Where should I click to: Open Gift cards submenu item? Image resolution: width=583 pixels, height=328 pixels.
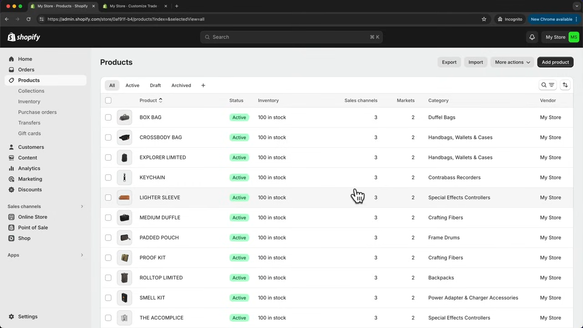click(x=30, y=133)
